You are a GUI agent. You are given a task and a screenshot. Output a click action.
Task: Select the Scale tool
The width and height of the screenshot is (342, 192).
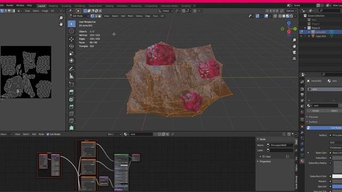(72, 53)
